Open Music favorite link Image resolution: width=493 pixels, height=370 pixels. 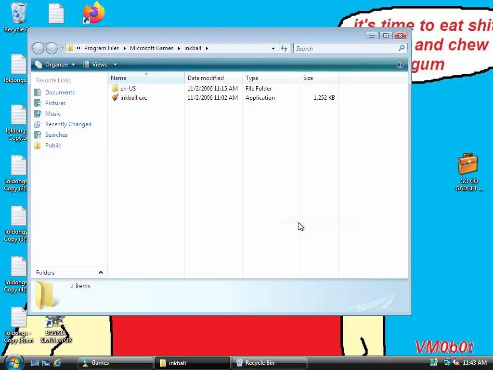click(53, 114)
